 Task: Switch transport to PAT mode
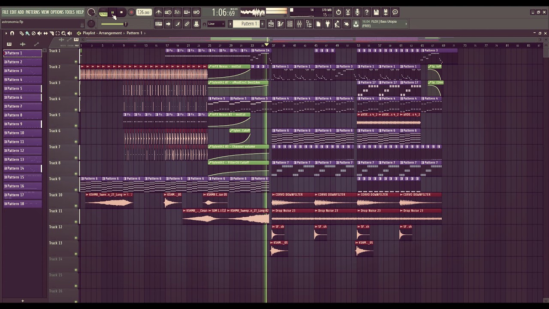(x=103, y=10)
